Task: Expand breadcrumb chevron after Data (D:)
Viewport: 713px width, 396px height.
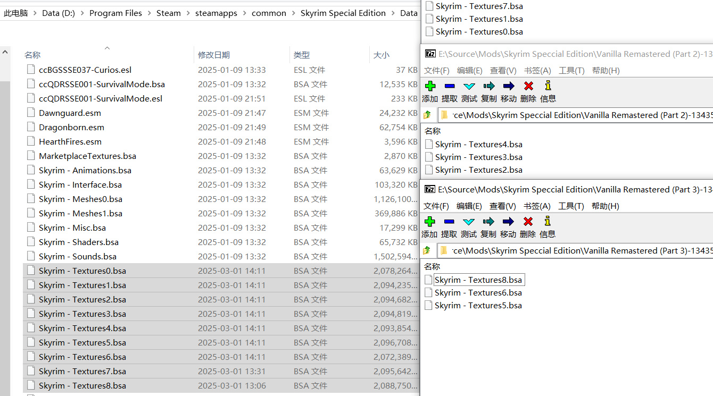Action: pos(82,13)
